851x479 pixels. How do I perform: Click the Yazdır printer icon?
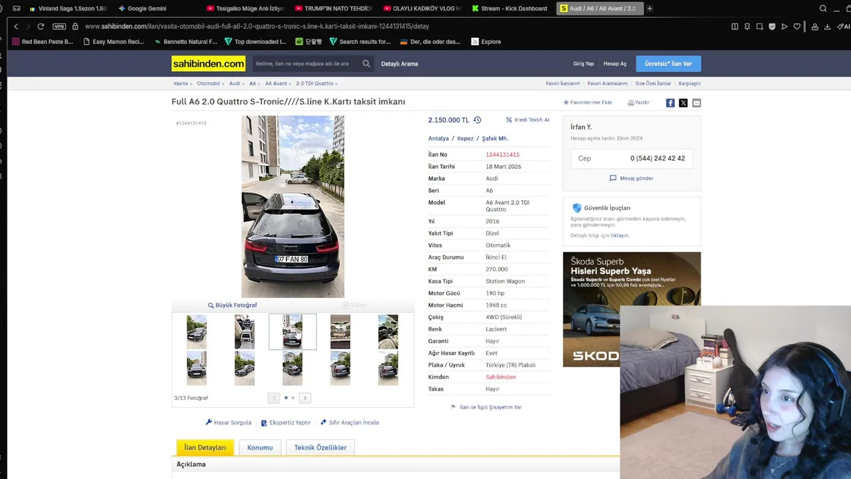[x=631, y=102]
